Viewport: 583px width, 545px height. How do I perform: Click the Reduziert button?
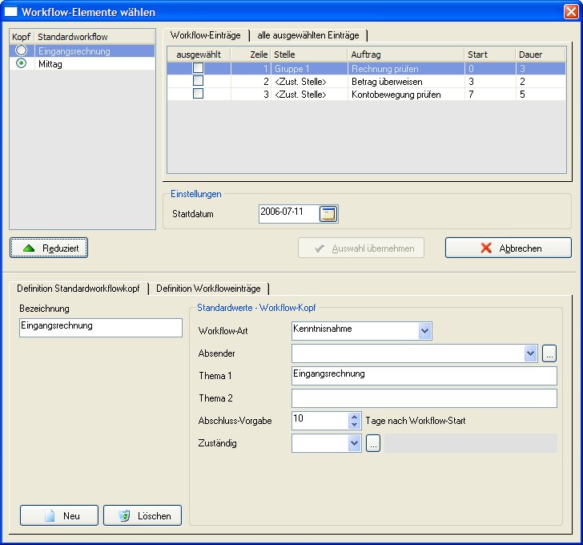click(x=49, y=248)
